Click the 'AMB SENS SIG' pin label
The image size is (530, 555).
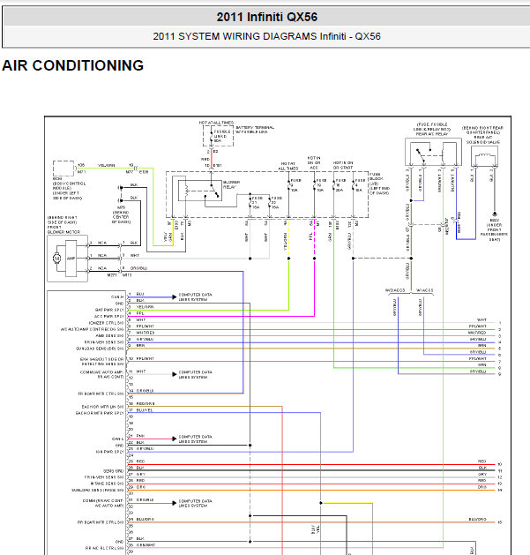(109, 335)
